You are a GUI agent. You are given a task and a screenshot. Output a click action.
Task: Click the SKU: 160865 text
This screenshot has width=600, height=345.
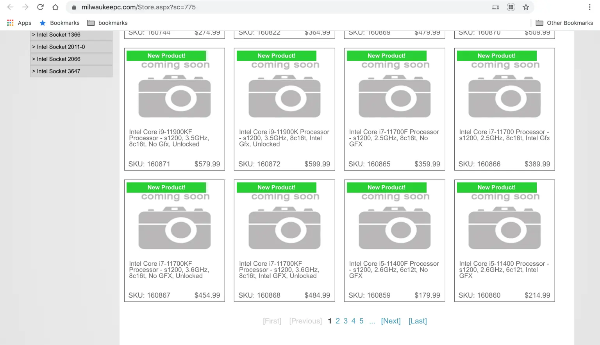point(370,164)
